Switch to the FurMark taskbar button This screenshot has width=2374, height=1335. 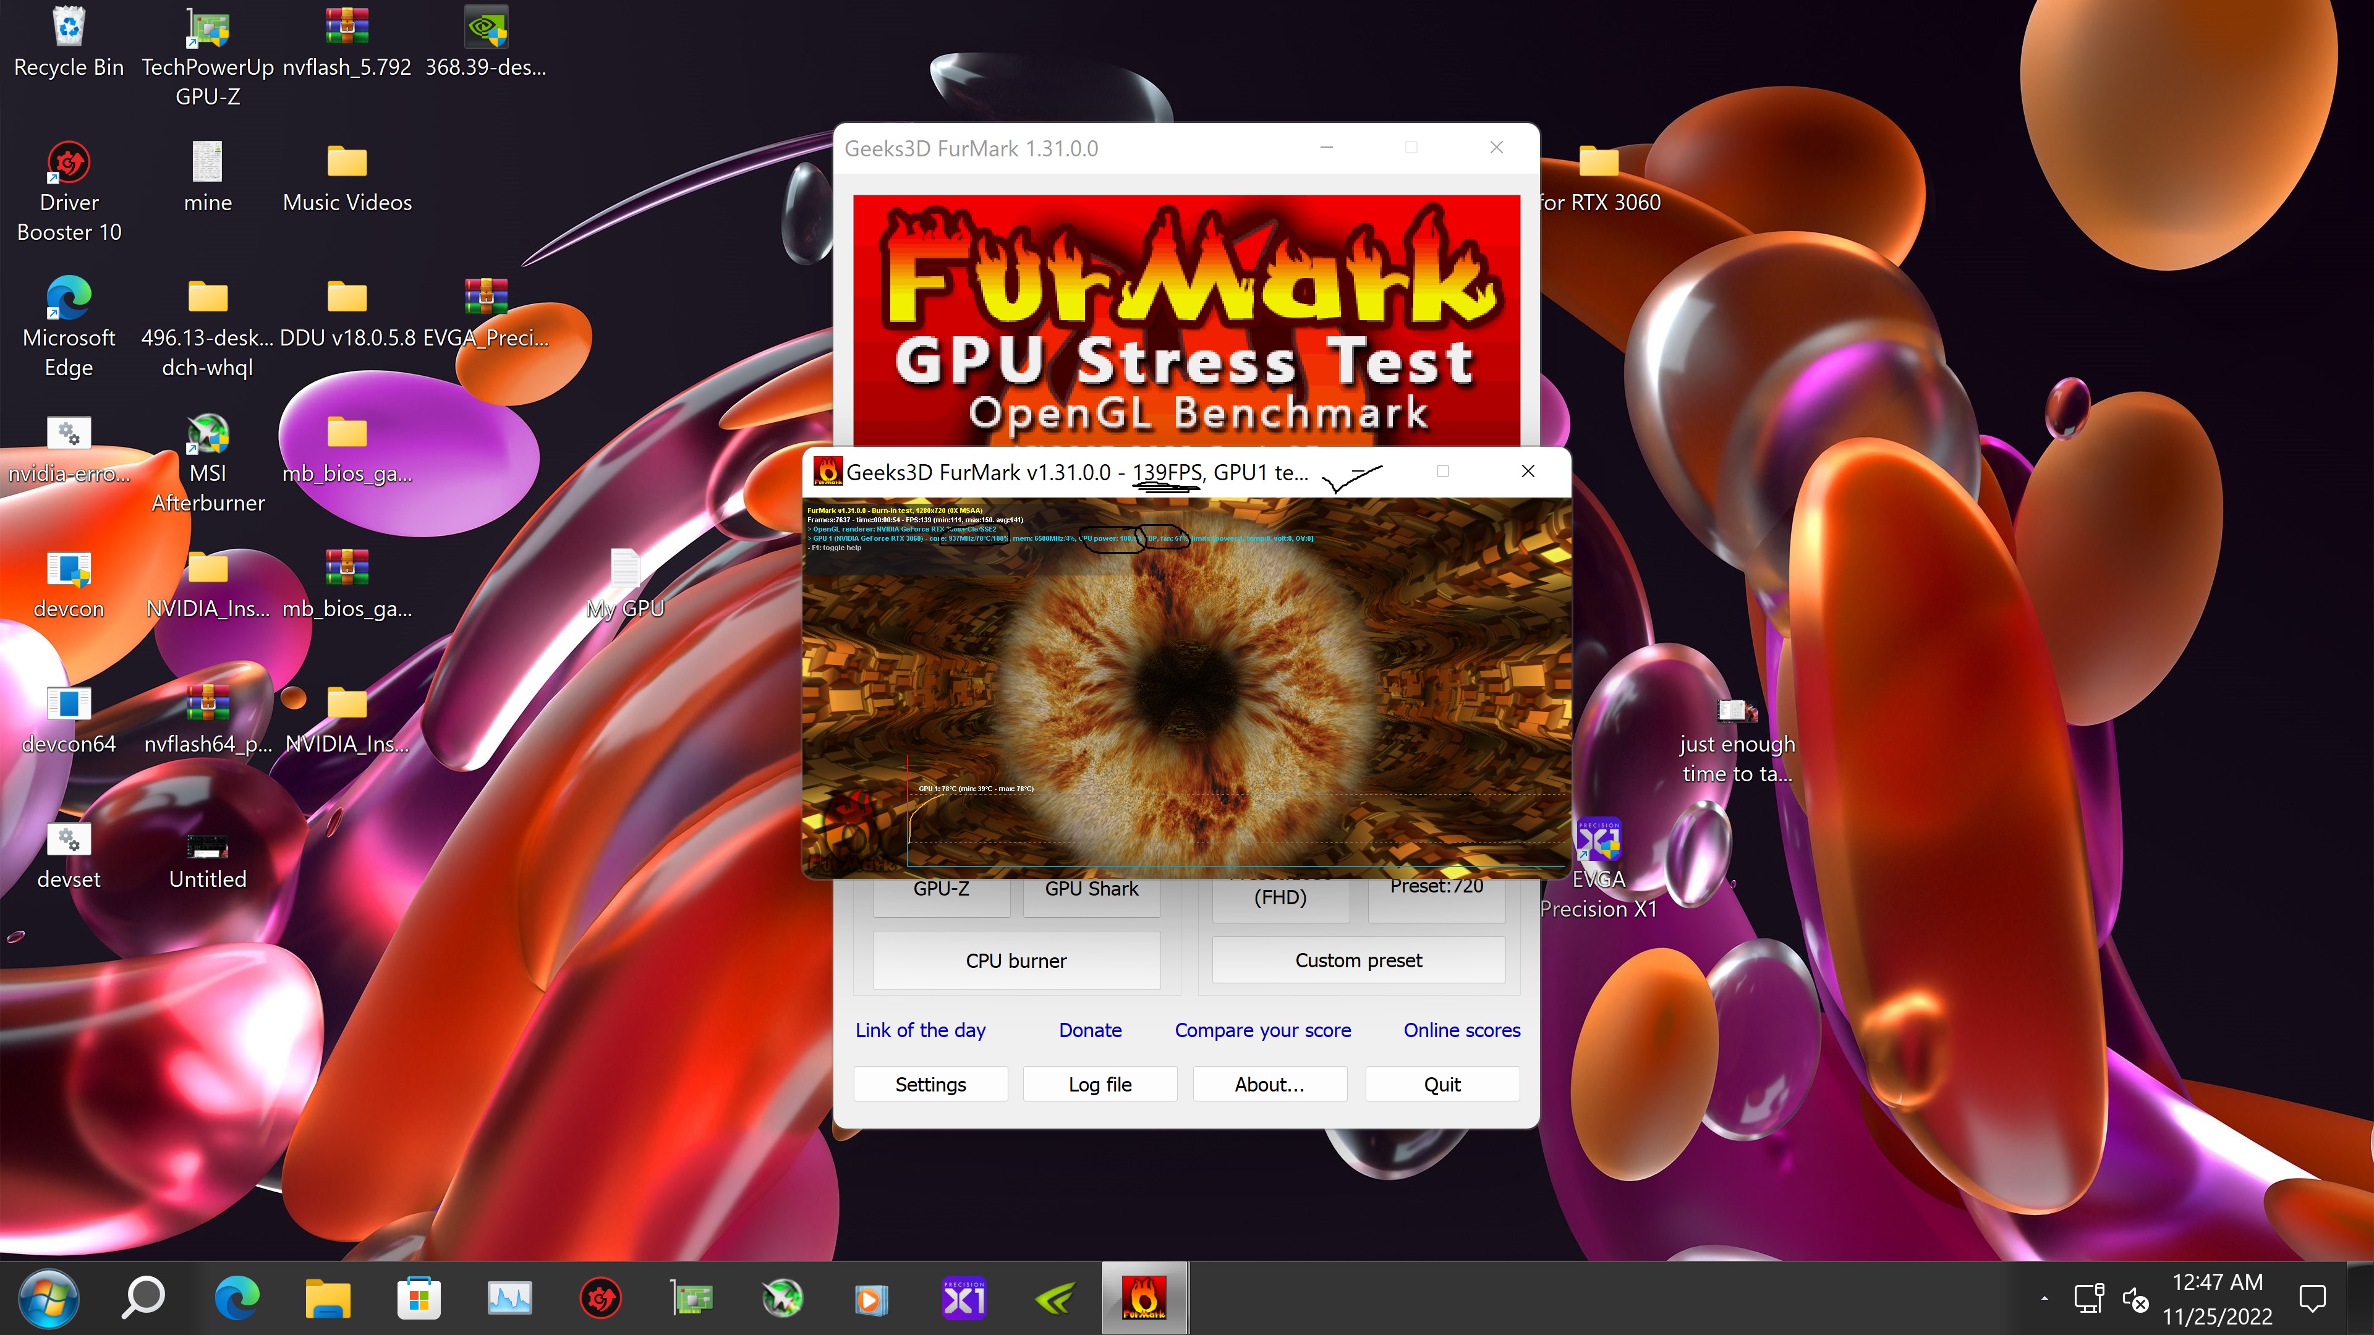pos(1144,1298)
